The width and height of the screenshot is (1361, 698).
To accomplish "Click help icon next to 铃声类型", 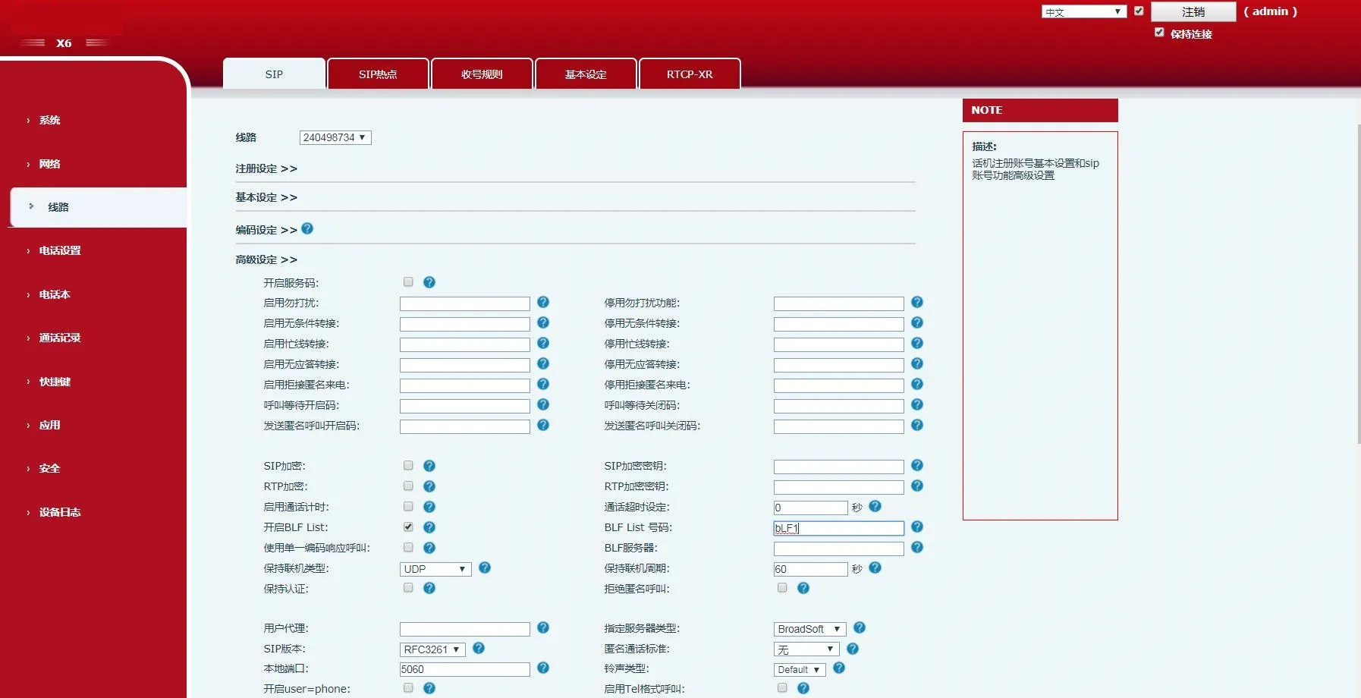I will click(839, 668).
